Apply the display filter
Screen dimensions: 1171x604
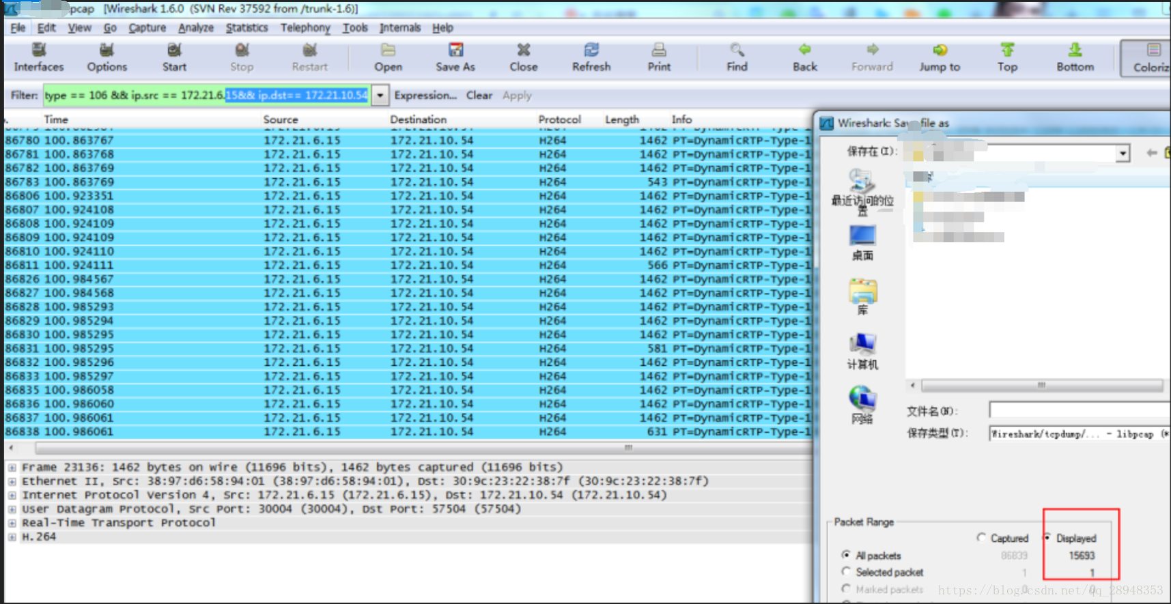[x=517, y=95]
